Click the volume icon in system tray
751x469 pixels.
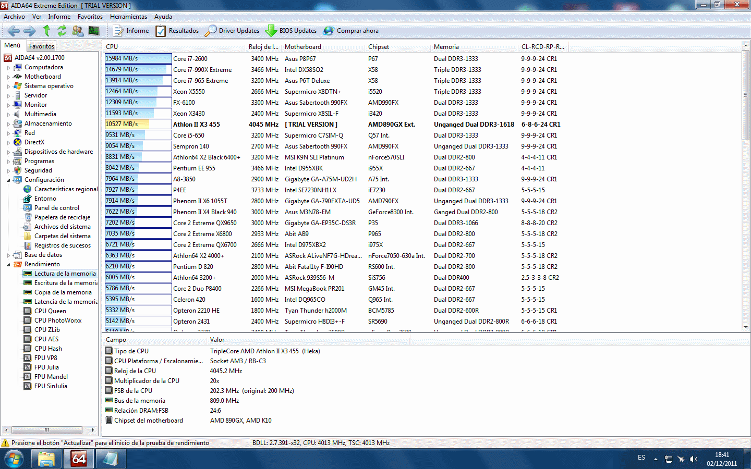point(693,459)
